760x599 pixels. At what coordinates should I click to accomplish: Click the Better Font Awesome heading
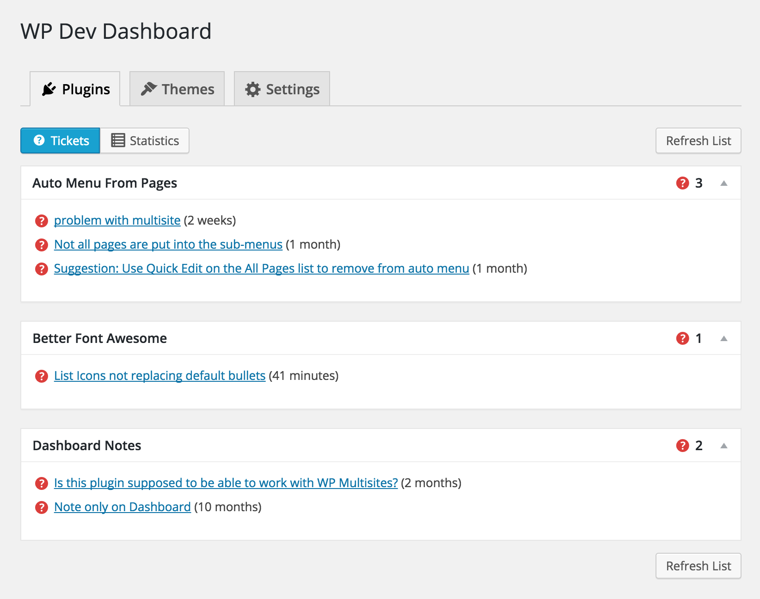[100, 338]
